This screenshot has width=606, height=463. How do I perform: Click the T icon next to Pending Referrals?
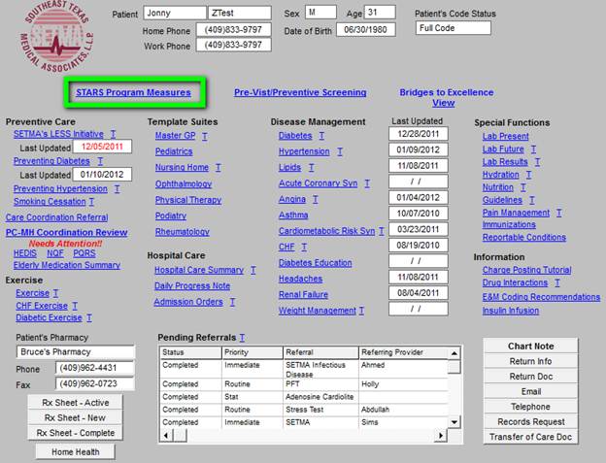pyautogui.click(x=242, y=338)
